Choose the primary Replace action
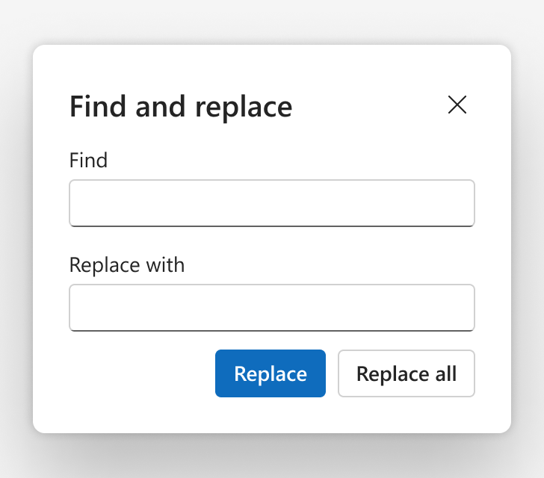This screenshot has height=478, width=544. point(271,373)
